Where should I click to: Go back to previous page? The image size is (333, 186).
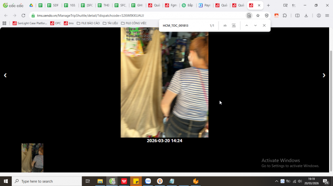pyautogui.click(x=6, y=16)
